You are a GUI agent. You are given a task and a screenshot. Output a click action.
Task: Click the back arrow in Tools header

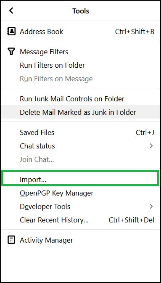point(11,11)
